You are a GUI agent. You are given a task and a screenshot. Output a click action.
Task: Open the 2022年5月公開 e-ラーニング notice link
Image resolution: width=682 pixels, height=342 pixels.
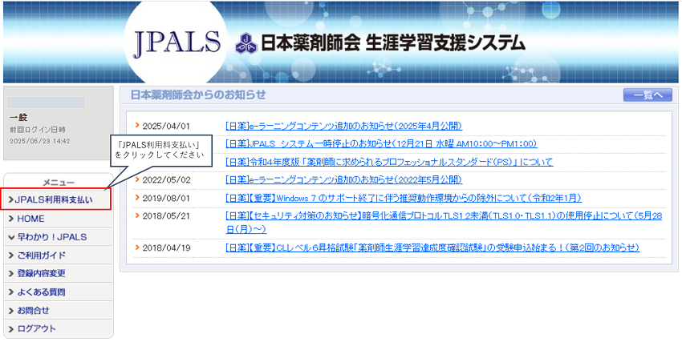pyautogui.click(x=343, y=179)
